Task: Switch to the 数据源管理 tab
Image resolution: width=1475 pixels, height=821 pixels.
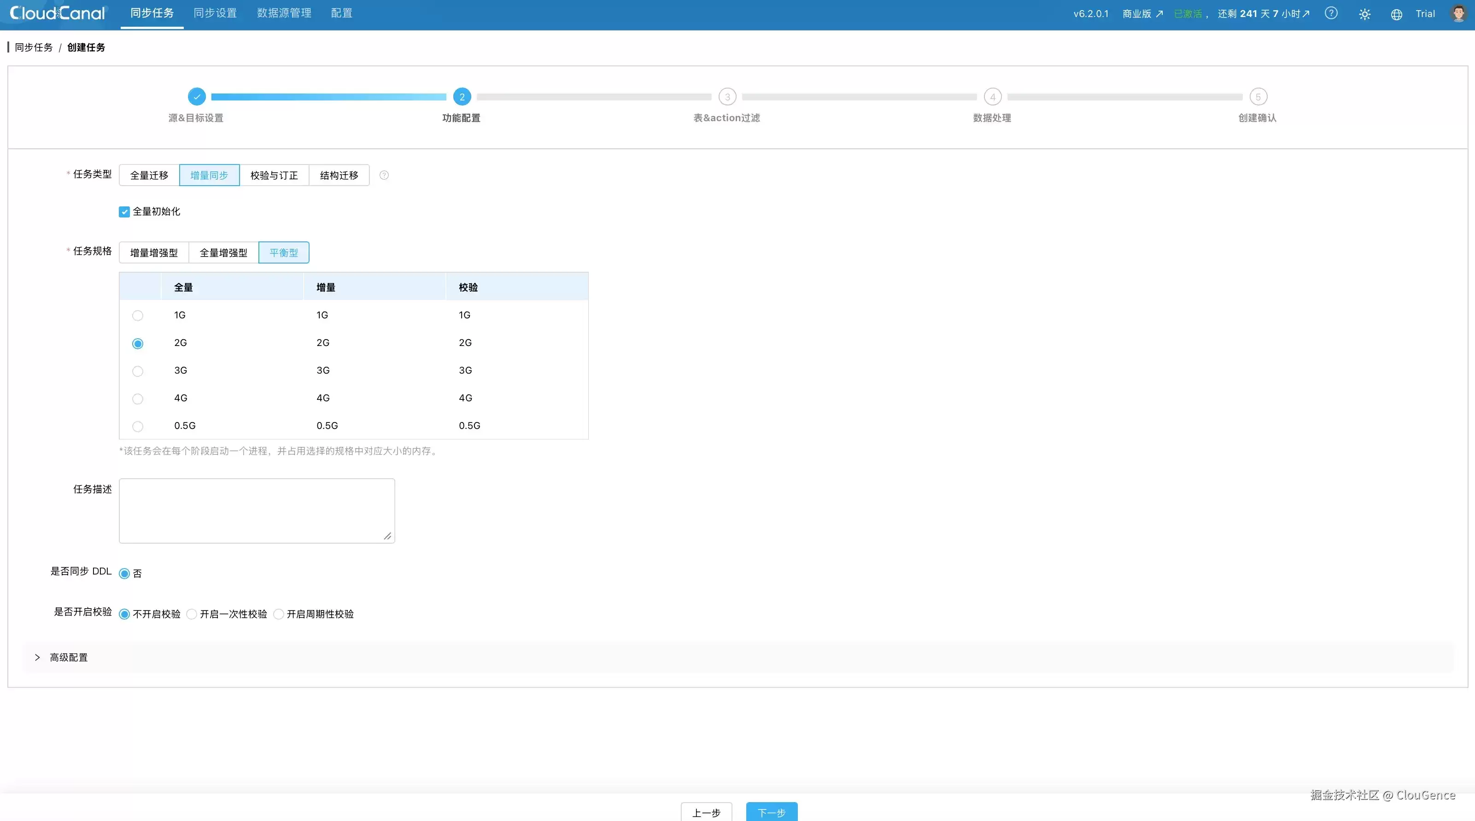Action: coord(284,13)
